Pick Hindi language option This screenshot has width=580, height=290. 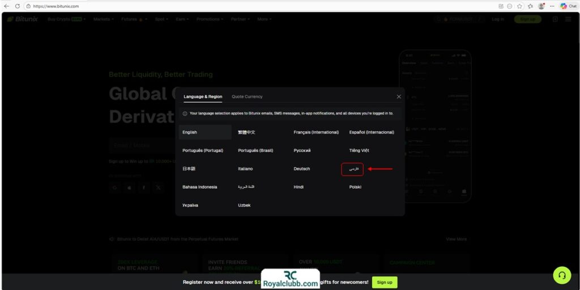(298, 187)
